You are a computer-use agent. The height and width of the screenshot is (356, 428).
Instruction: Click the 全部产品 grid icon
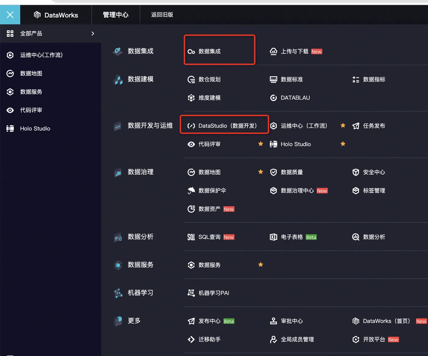10,34
